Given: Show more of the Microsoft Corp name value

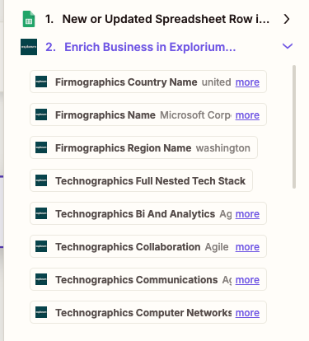Looking at the screenshot, I should pos(247,115).
